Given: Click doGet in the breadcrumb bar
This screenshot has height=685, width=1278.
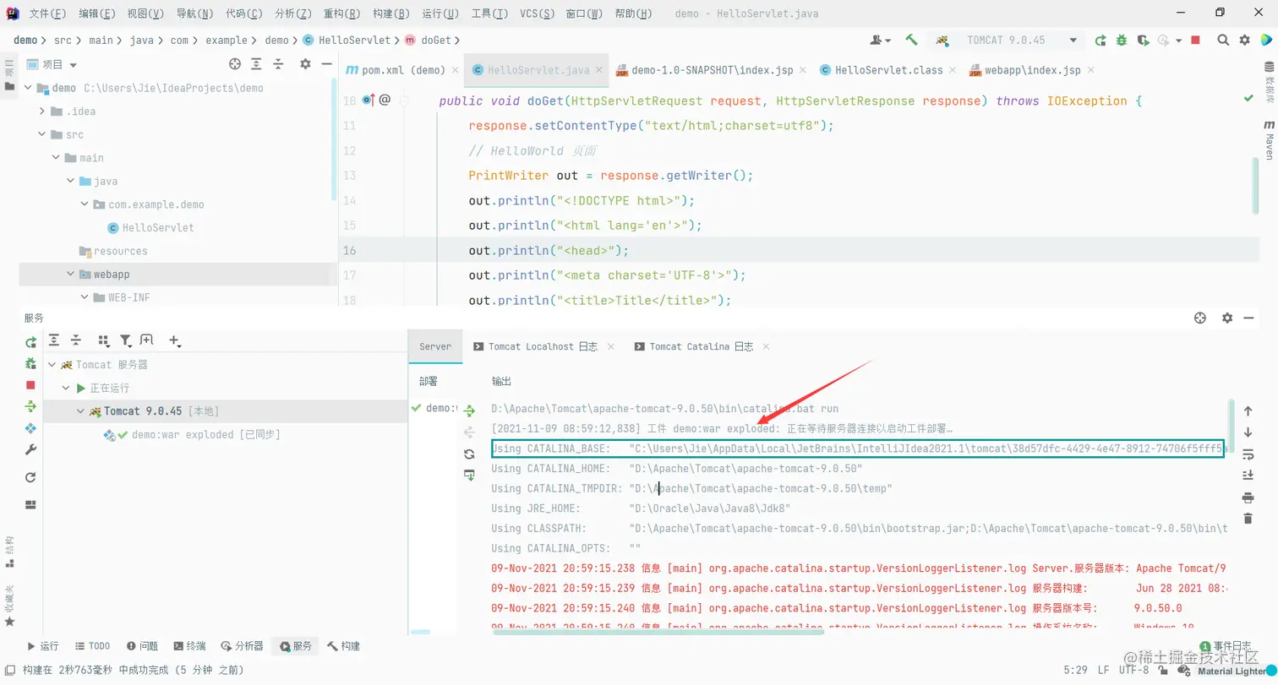Looking at the screenshot, I should click(434, 40).
